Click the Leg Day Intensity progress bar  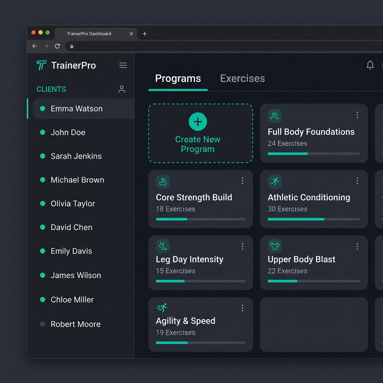point(200,281)
